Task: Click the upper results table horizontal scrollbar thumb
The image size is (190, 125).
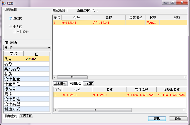Action: [72, 77]
